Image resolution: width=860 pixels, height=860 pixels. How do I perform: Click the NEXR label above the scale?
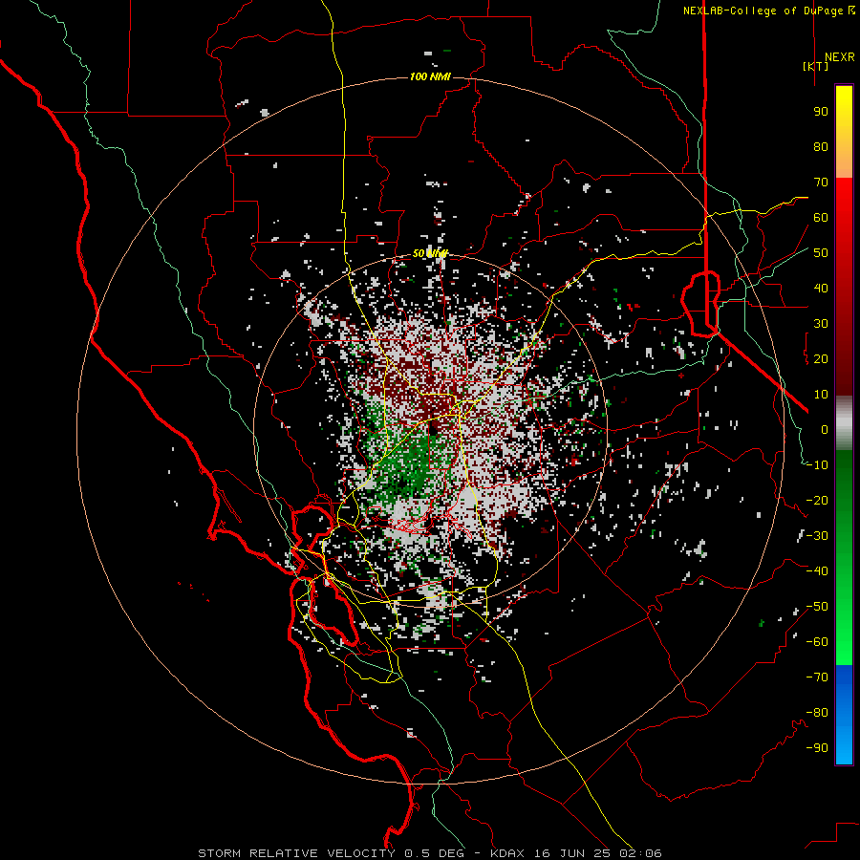(x=839, y=56)
